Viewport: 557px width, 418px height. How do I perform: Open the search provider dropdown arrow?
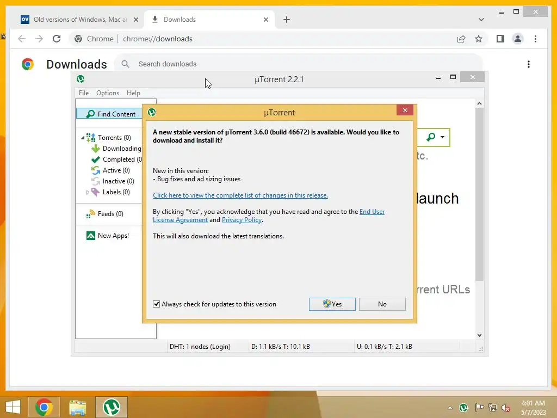(x=442, y=137)
